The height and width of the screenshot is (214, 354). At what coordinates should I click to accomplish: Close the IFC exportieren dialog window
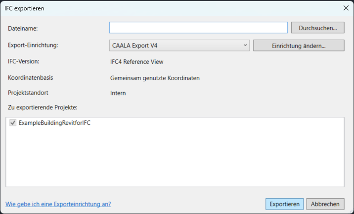coord(345,7)
